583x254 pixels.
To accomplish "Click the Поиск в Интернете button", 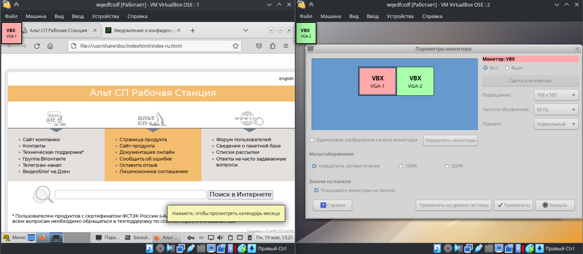I will coord(240,195).
